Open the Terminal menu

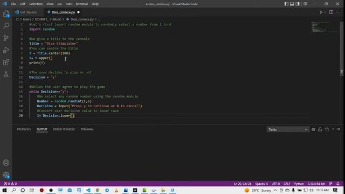tap(81, 4)
